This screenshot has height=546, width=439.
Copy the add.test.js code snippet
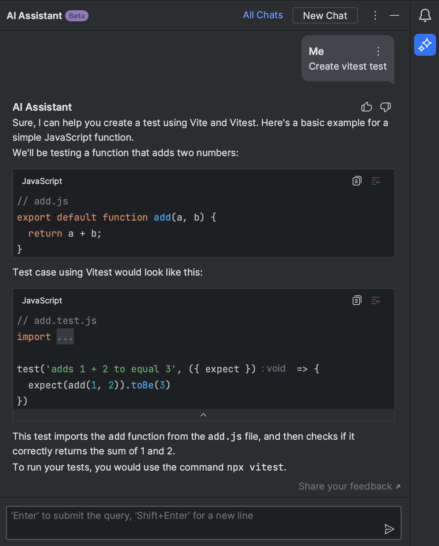click(357, 300)
